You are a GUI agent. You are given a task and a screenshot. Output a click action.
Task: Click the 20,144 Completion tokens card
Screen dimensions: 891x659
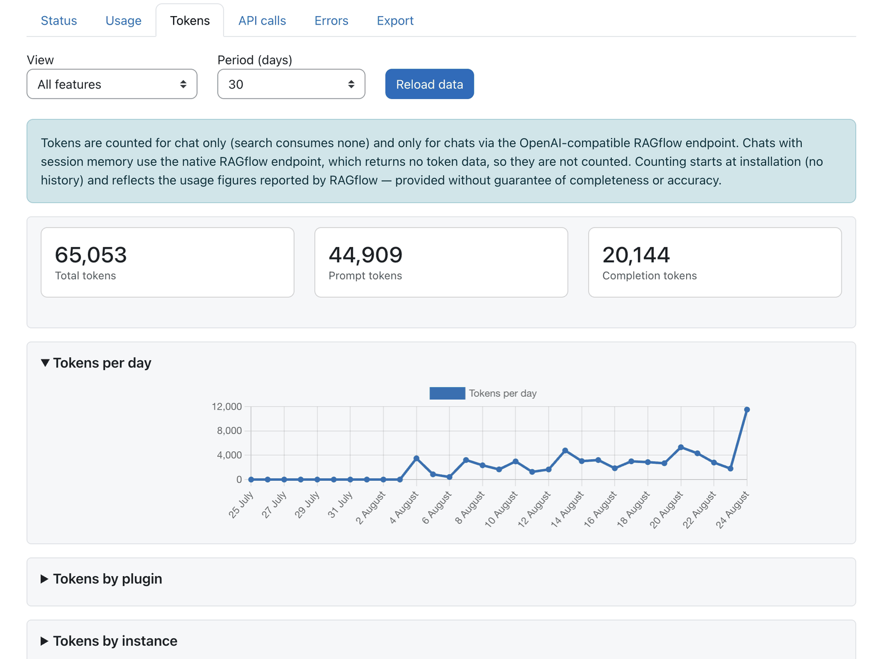[715, 262]
